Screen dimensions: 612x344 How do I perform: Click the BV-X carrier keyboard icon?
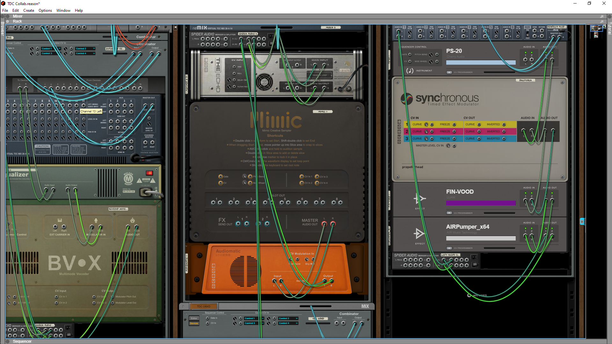pyautogui.click(x=60, y=220)
